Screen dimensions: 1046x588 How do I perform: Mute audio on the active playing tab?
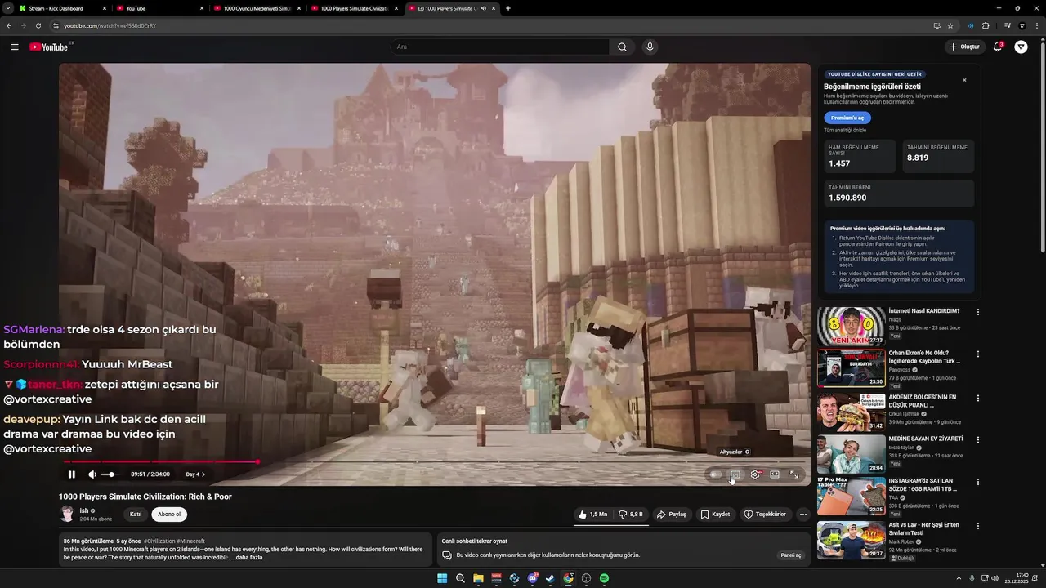click(x=484, y=8)
